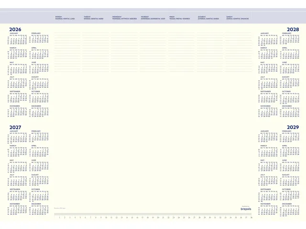Select the Thursday column header

pyautogui.click(x=153, y=18)
